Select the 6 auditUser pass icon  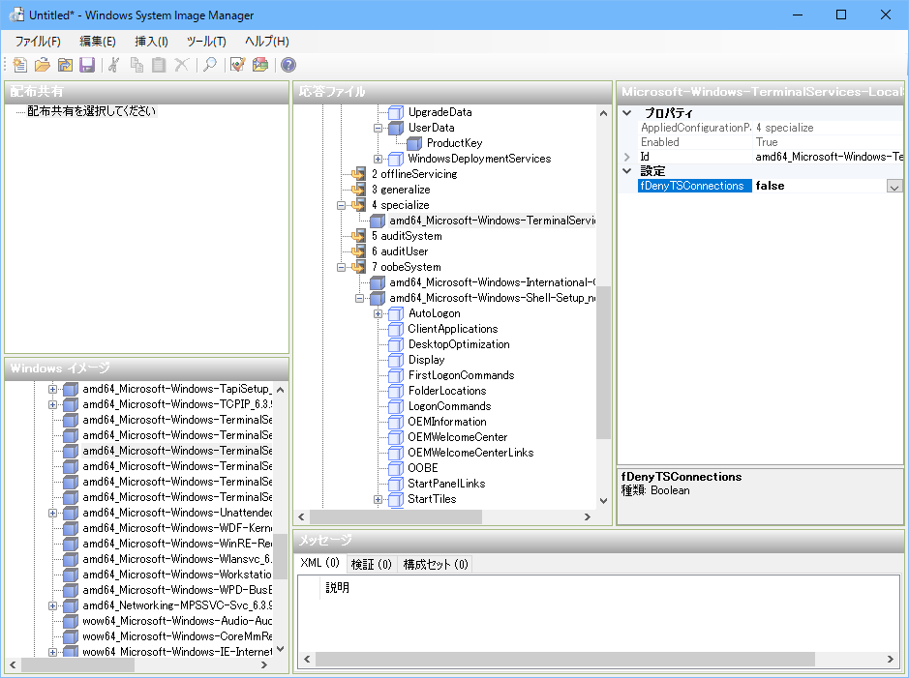[359, 251]
